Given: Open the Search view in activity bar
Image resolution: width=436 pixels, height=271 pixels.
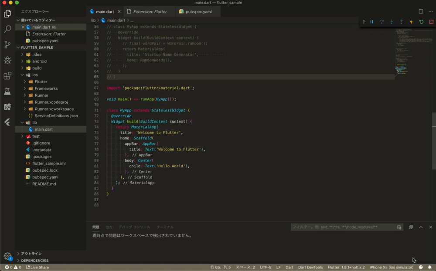Looking at the screenshot, I should (7, 29).
